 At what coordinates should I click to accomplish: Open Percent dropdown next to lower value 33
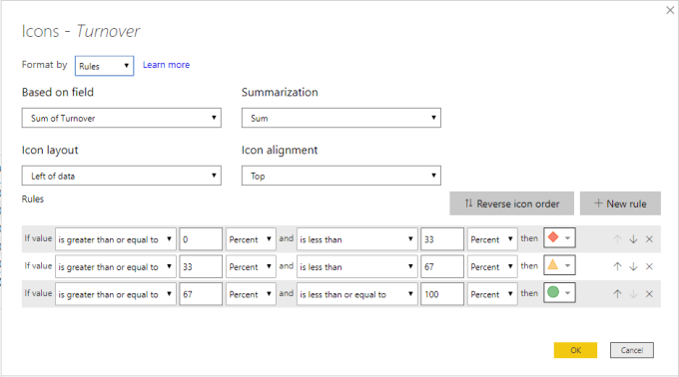(x=251, y=266)
